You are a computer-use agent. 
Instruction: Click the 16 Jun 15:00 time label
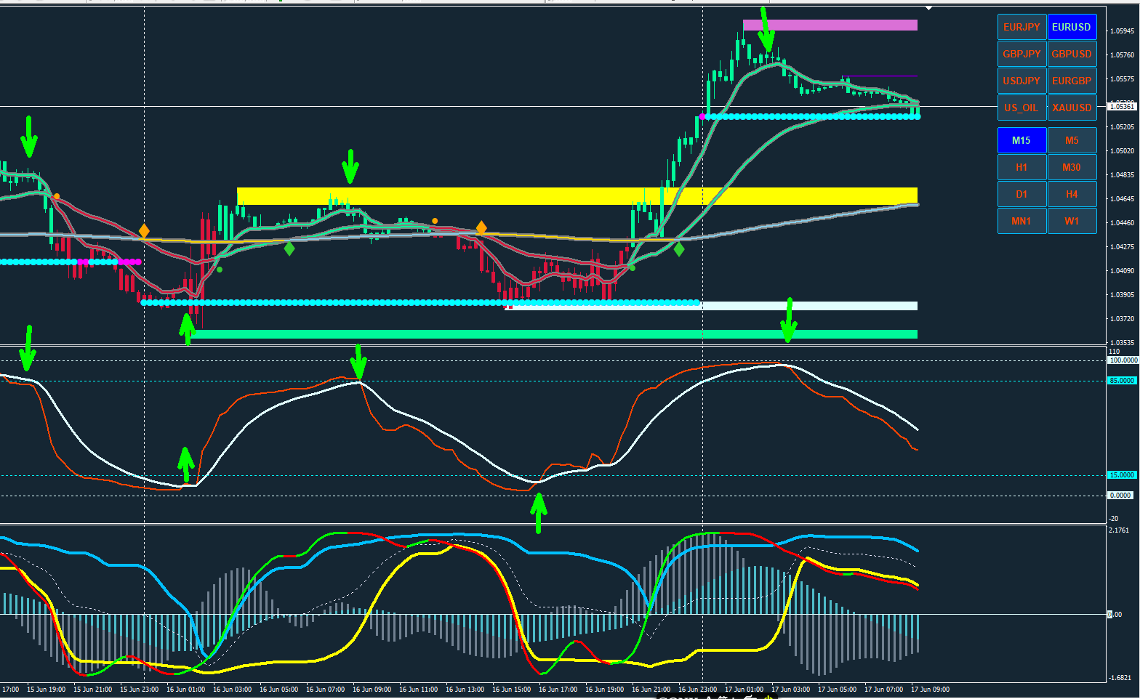pyautogui.click(x=511, y=690)
